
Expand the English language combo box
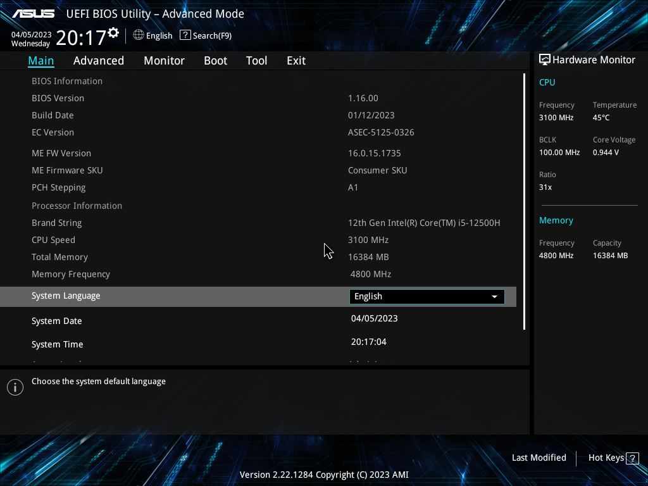point(494,296)
